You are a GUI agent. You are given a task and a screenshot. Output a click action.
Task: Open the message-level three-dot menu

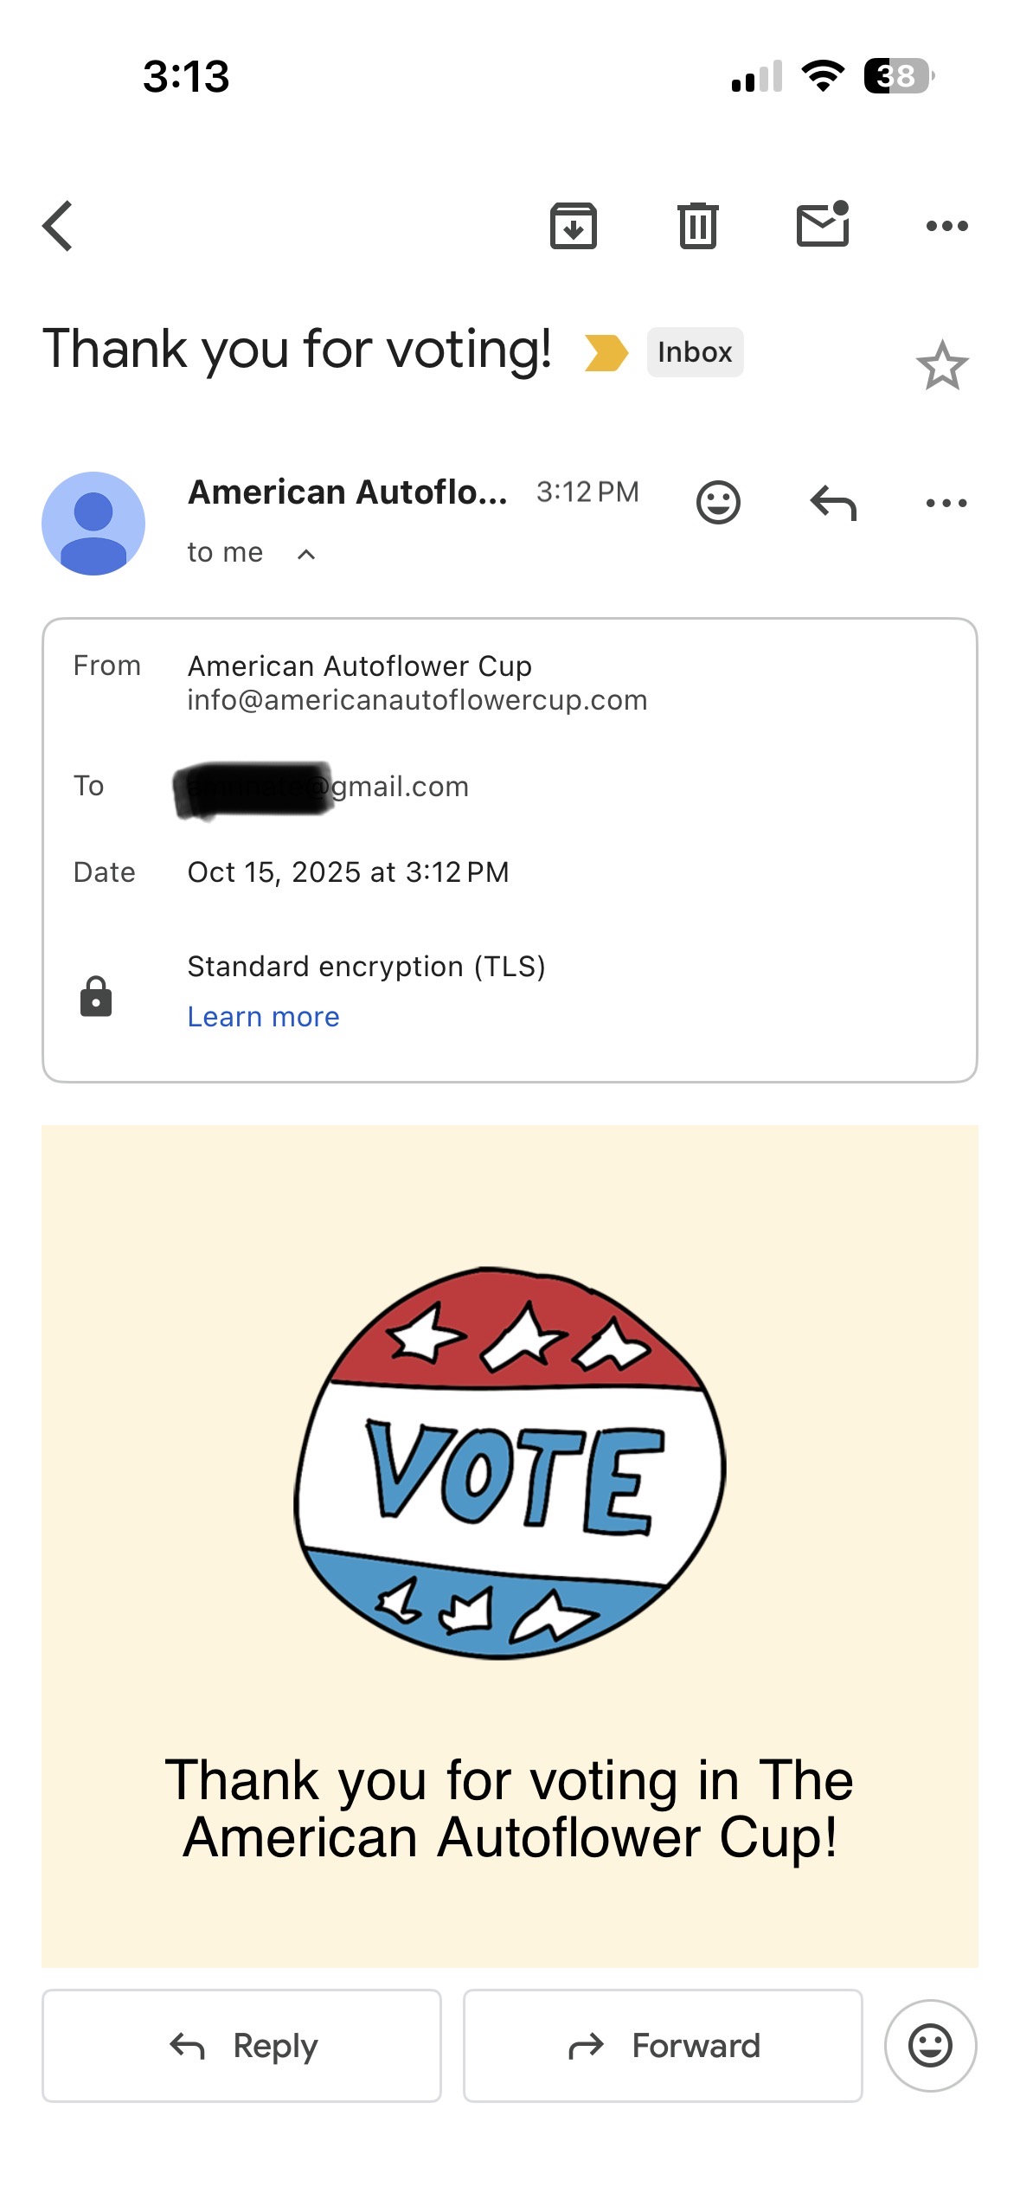946,502
